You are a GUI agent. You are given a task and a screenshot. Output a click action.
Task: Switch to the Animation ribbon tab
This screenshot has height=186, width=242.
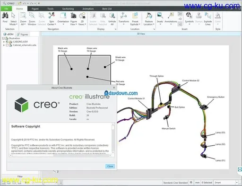pyautogui.click(x=88, y=9)
